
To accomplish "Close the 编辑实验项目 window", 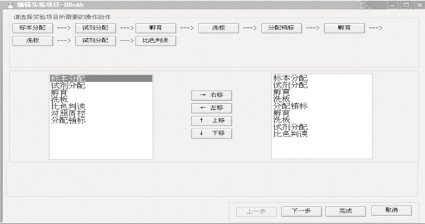I will tap(419, 5).
